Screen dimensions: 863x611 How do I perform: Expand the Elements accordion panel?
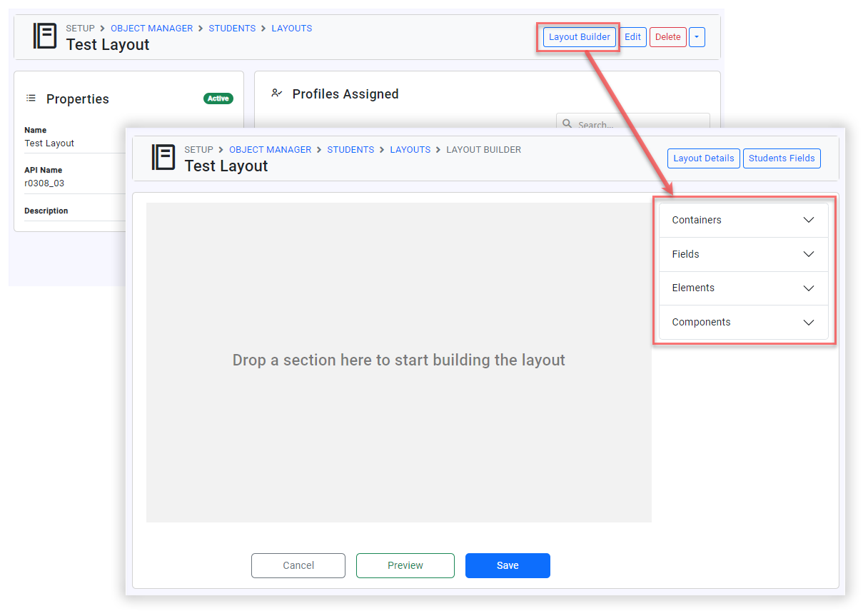click(743, 288)
